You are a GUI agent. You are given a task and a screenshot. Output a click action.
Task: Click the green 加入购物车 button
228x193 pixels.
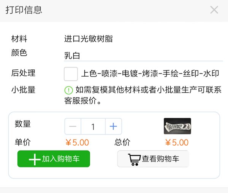point(54,159)
